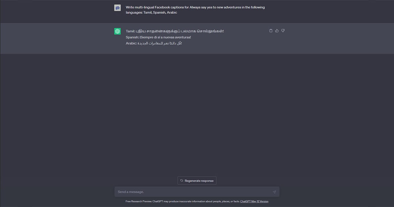Focus the Send a message input field
This screenshot has width=394, height=207.
tap(197, 192)
